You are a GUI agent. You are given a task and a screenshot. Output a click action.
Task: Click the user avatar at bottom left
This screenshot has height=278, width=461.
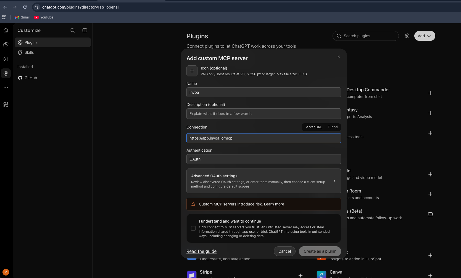6,272
